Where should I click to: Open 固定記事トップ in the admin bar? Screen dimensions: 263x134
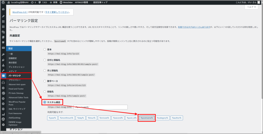click(x=100, y=3)
